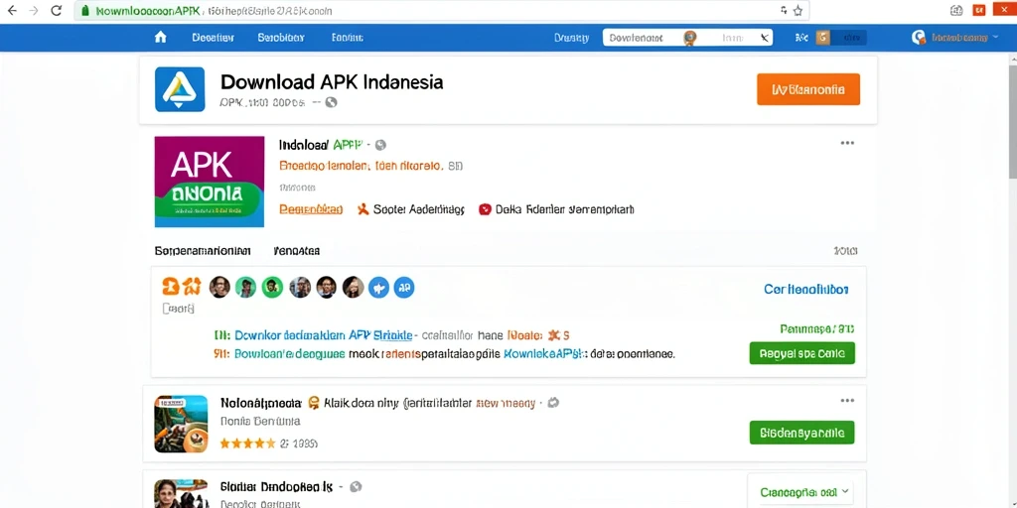
Task: Click the grey badge icon next to Indoloa/ APF title
Action: point(380,145)
